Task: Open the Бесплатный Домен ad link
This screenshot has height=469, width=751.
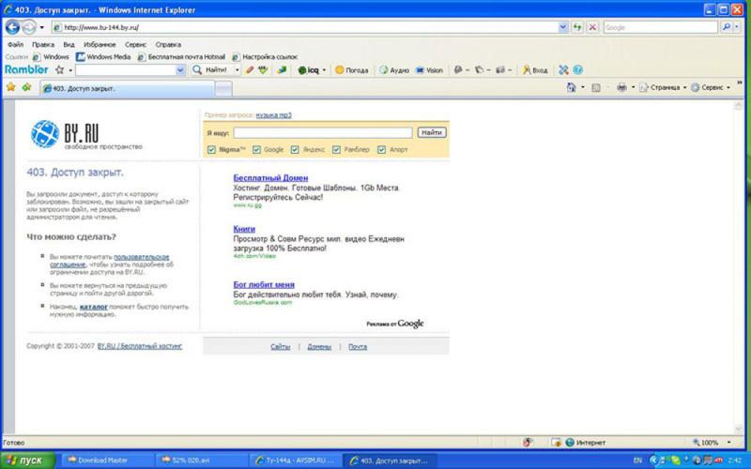Action: click(x=270, y=177)
